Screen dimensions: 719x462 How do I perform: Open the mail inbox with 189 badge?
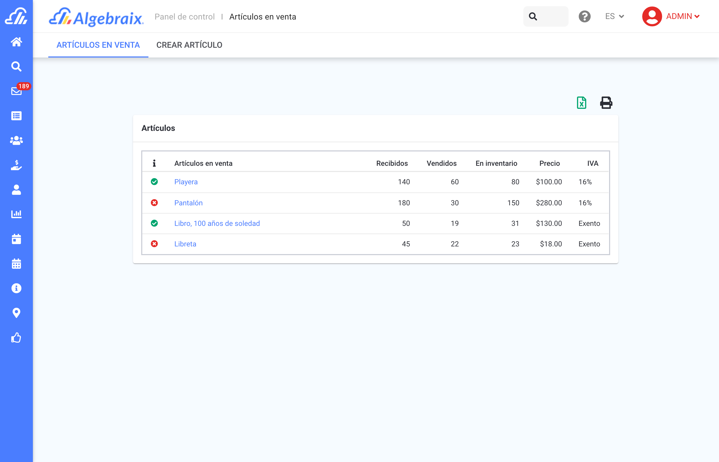coord(16,91)
